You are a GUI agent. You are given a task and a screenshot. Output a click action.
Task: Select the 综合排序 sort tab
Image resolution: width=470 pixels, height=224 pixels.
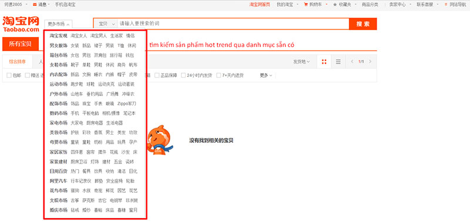[x=17, y=62]
